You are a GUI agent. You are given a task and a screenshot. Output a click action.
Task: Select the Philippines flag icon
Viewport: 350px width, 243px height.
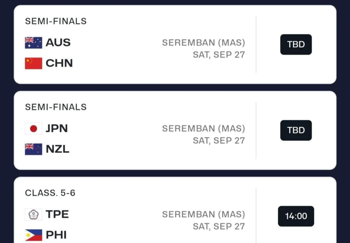[34, 235]
